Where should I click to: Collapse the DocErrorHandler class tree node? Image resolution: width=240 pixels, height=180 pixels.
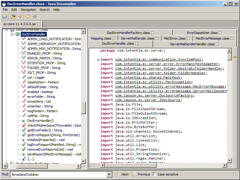[13, 34]
